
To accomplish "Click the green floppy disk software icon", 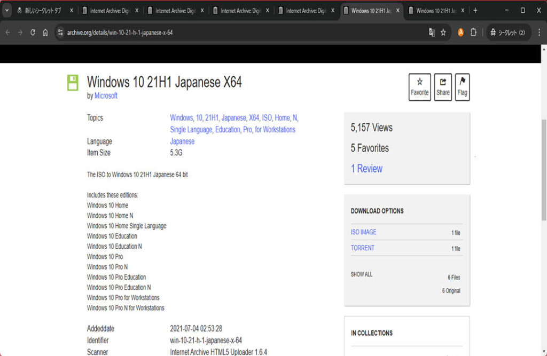I will click(73, 83).
